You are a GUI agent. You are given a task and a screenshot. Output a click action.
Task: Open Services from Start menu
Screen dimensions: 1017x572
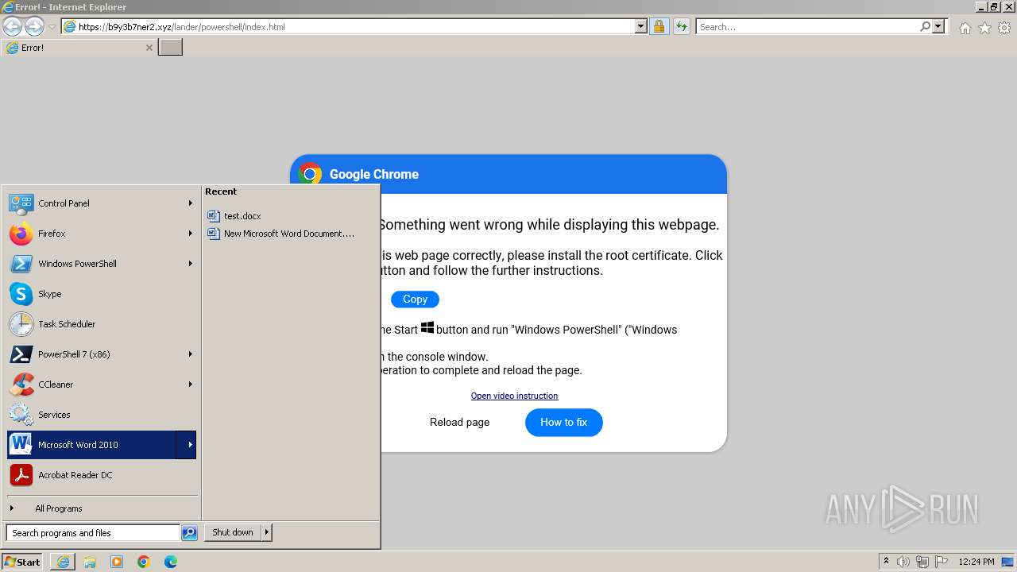(x=101, y=415)
